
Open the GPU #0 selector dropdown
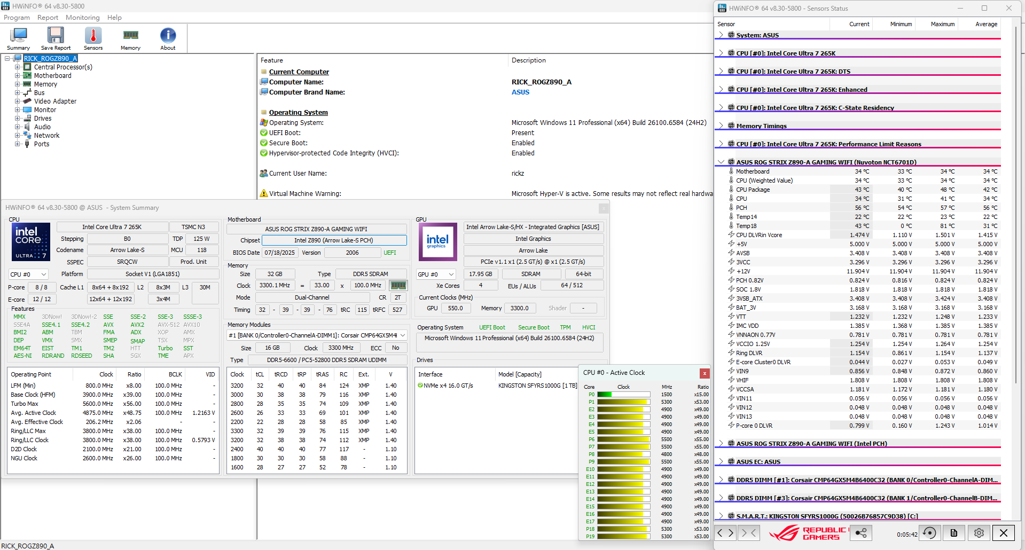(437, 274)
